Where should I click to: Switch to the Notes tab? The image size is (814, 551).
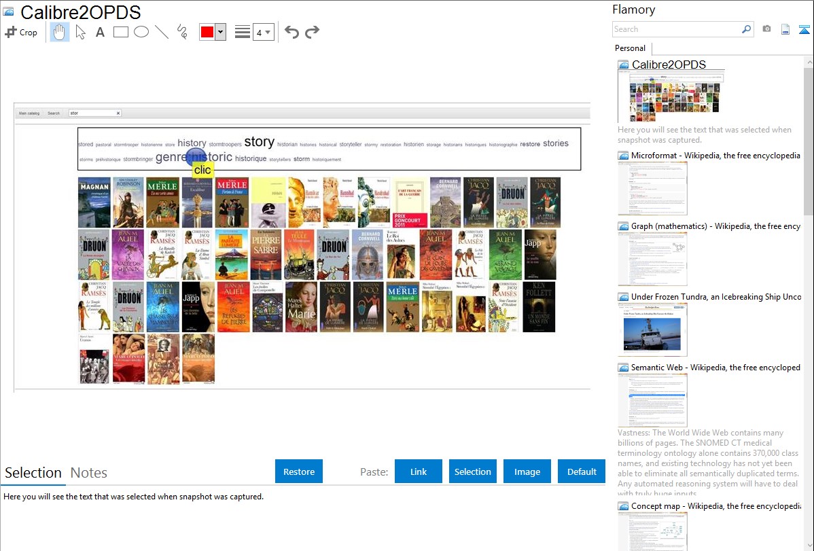88,473
